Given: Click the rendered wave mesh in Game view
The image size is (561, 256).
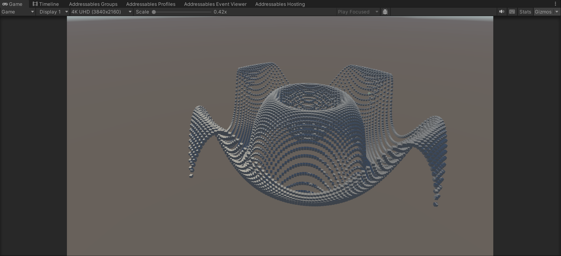Looking at the screenshot, I should click(x=317, y=135).
